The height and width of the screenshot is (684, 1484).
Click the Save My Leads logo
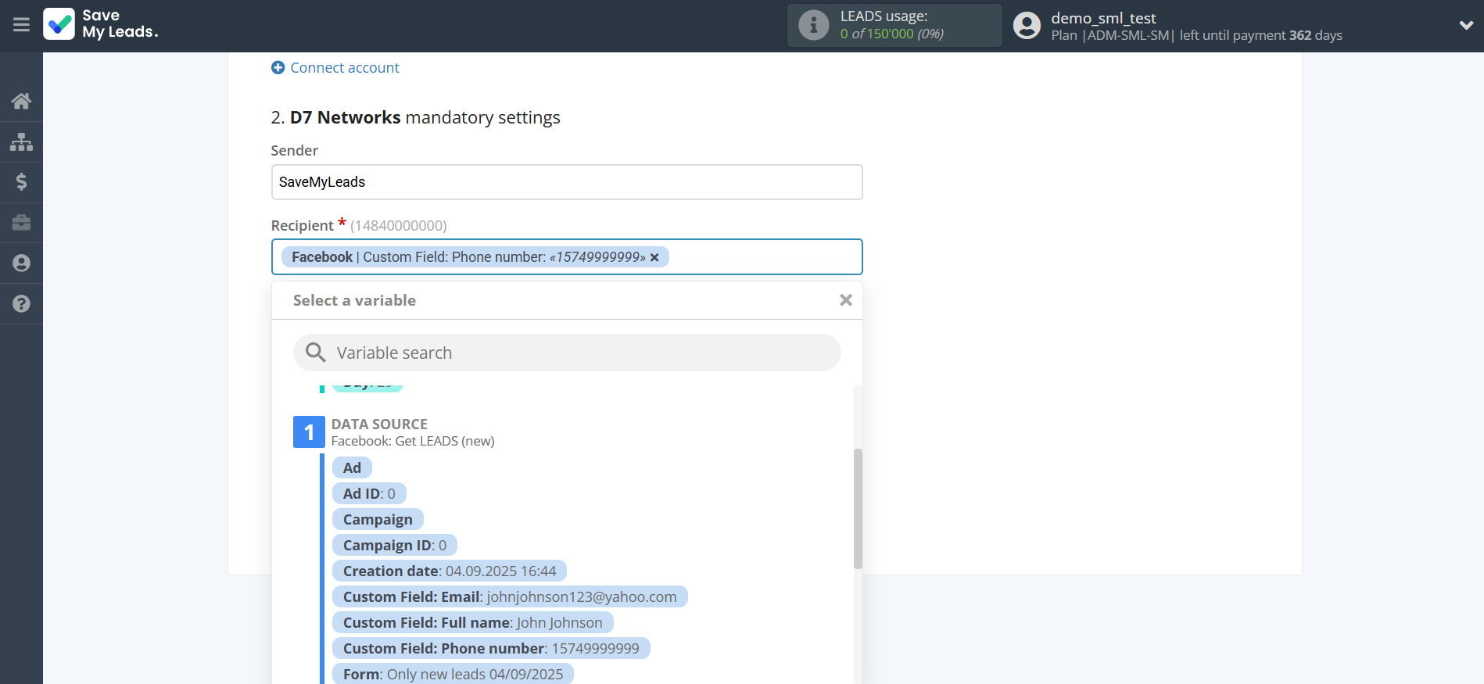pyautogui.click(x=100, y=24)
